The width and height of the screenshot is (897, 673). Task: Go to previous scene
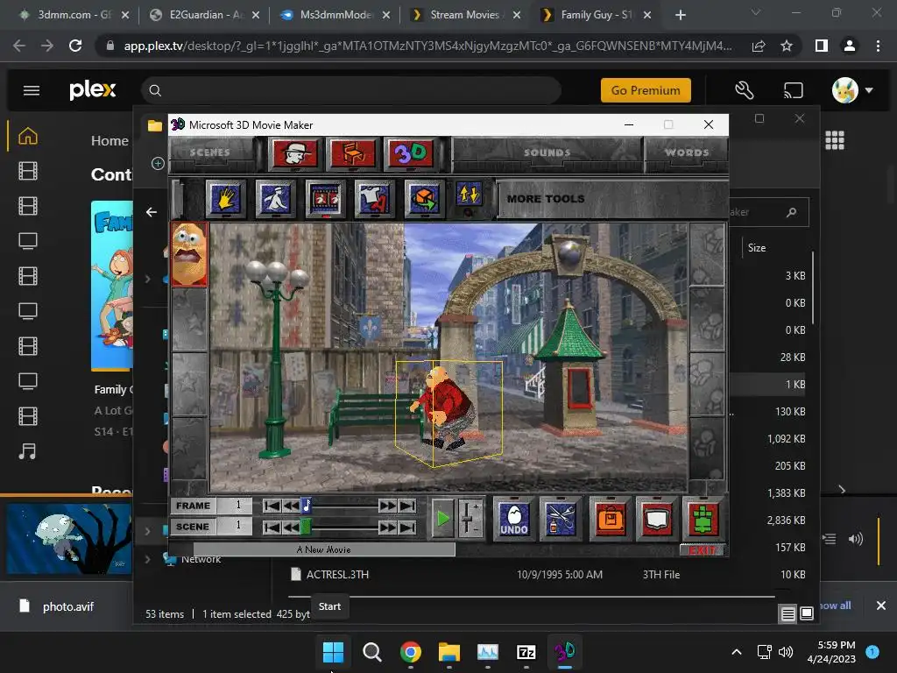pyautogui.click(x=291, y=527)
